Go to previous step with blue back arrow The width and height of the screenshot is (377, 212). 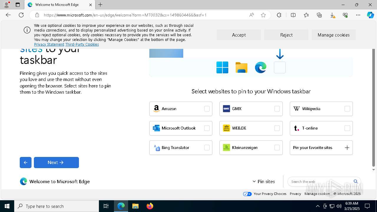point(26,163)
